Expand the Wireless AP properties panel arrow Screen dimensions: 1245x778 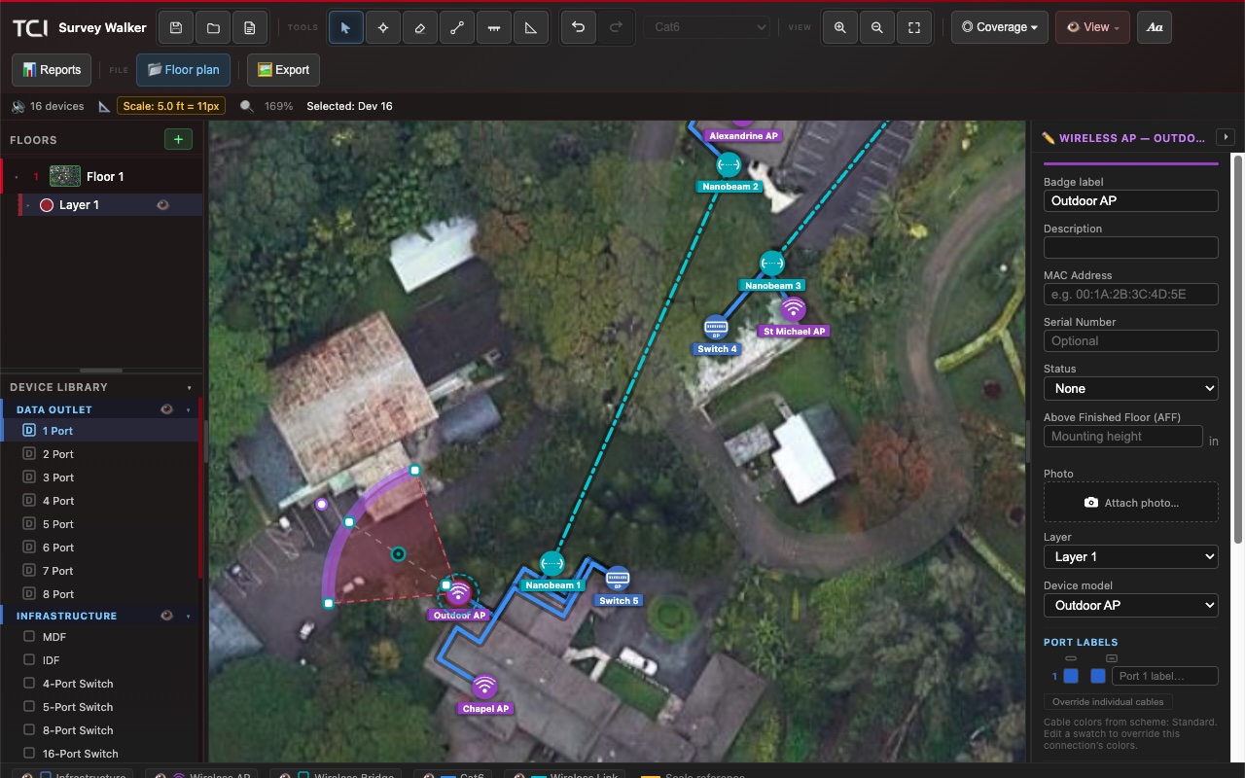(x=1226, y=138)
